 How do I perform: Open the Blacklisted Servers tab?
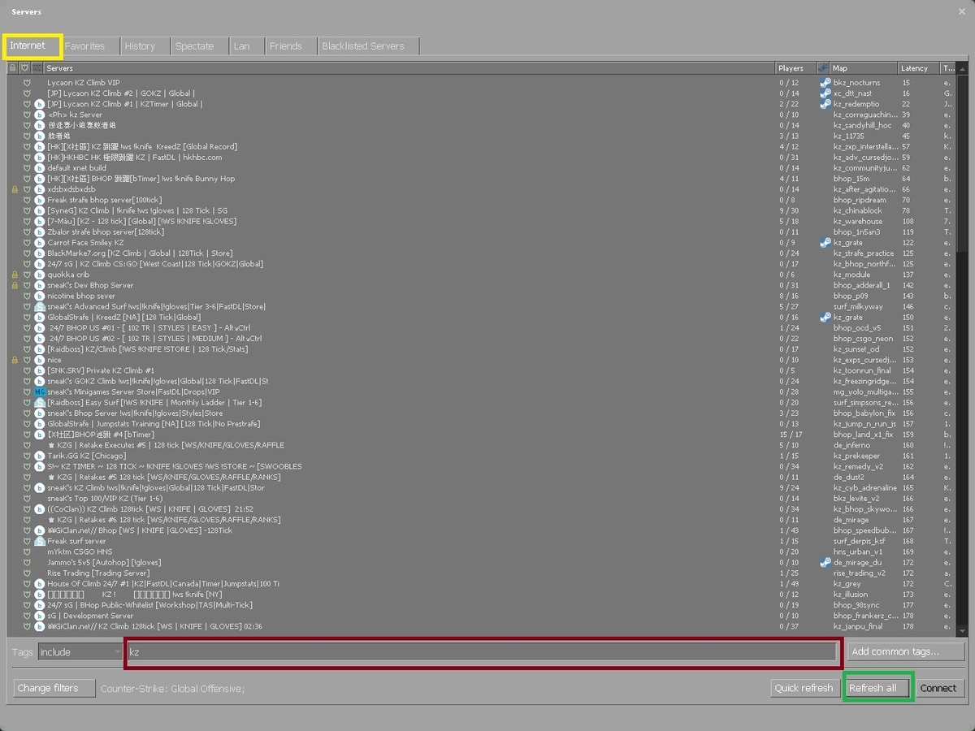pyautogui.click(x=368, y=46)
